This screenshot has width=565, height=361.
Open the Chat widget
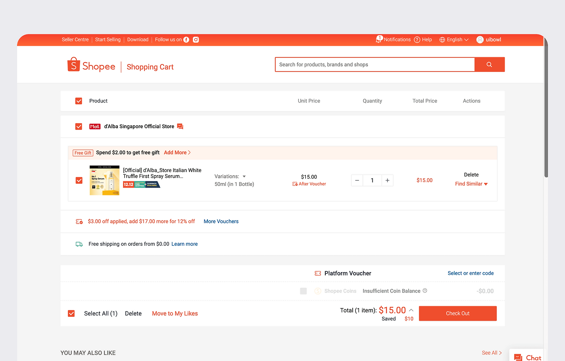click(527, 357)
